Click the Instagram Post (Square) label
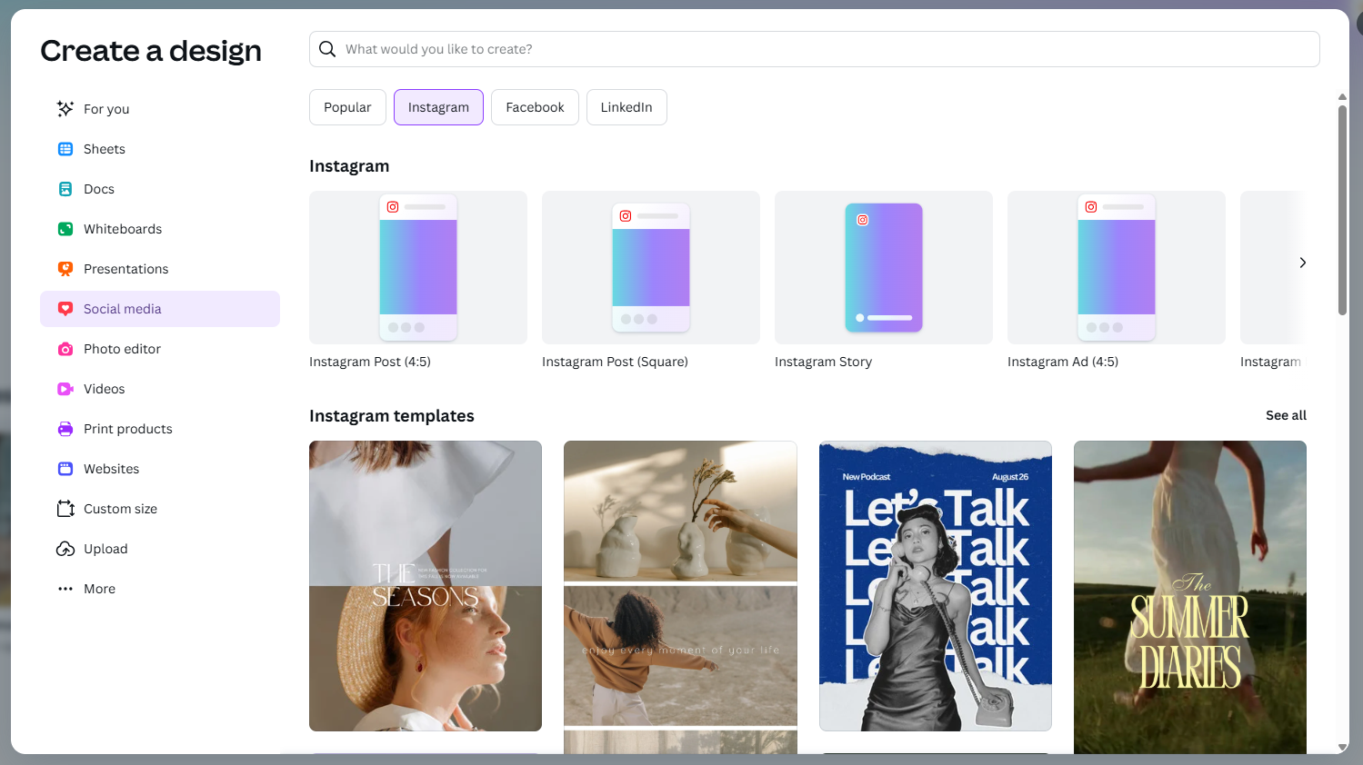 615,362
